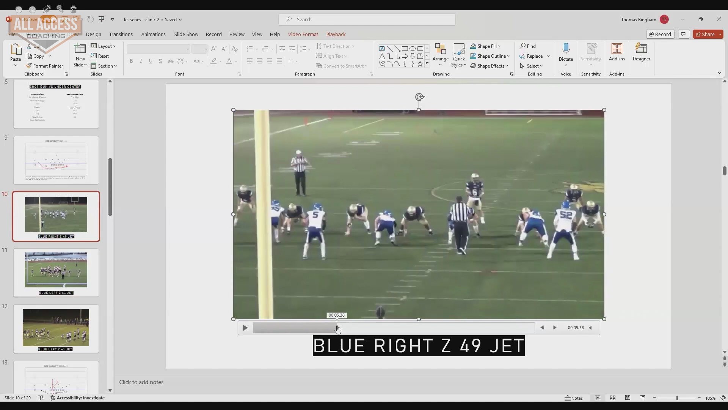Click the Find button

coord(528,46)
